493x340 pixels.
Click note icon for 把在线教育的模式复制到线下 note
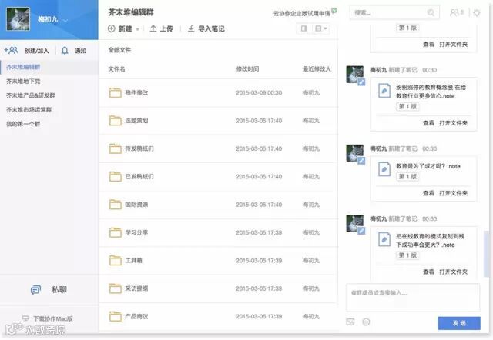point(384,239)
